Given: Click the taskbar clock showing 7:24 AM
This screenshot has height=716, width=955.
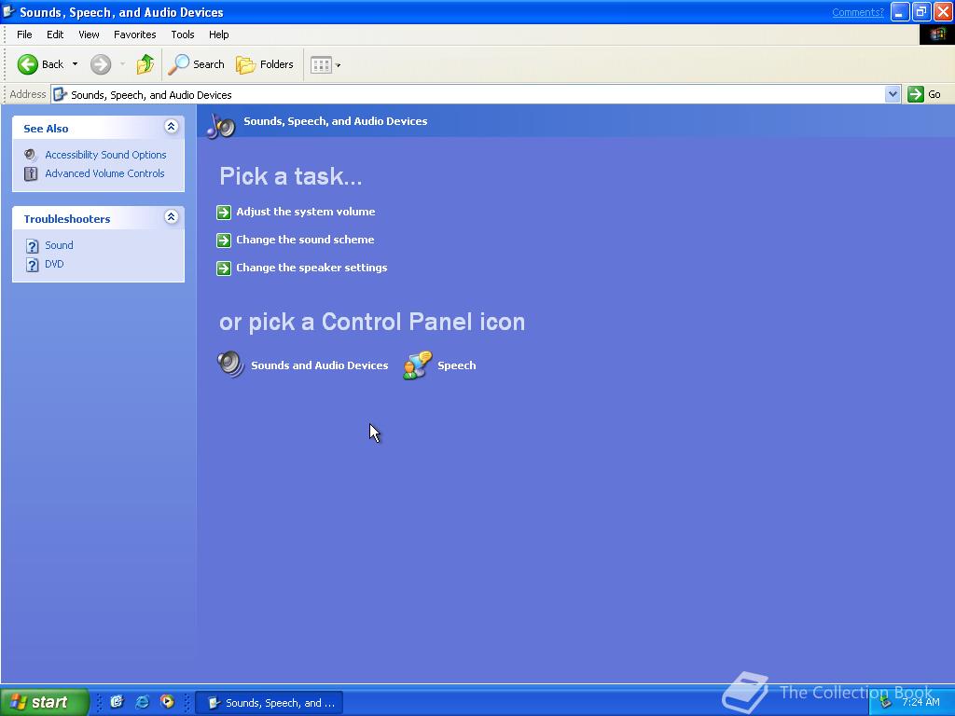Looking at the screenshot, I should (920, 702).
